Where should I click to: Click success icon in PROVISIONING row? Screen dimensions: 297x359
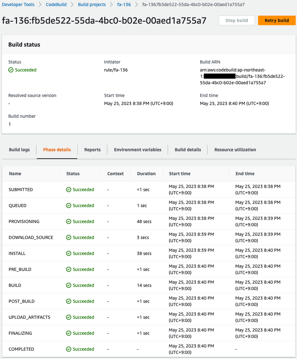tap(69, 221)
